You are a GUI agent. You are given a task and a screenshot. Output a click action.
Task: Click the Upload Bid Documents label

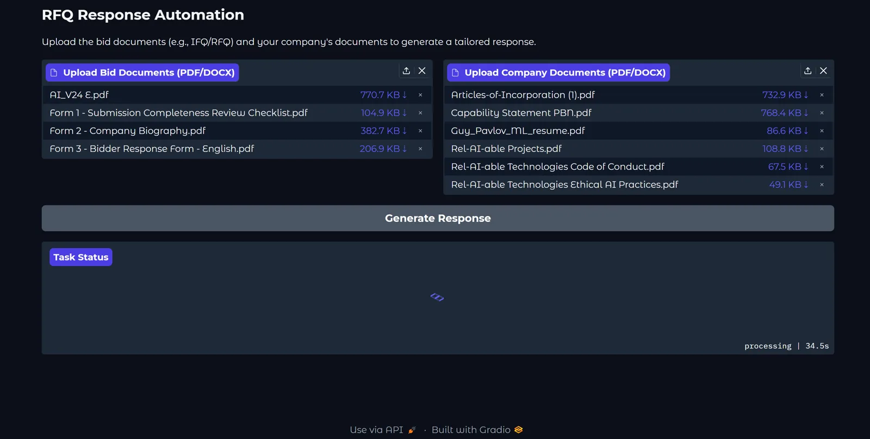point(142,73)
